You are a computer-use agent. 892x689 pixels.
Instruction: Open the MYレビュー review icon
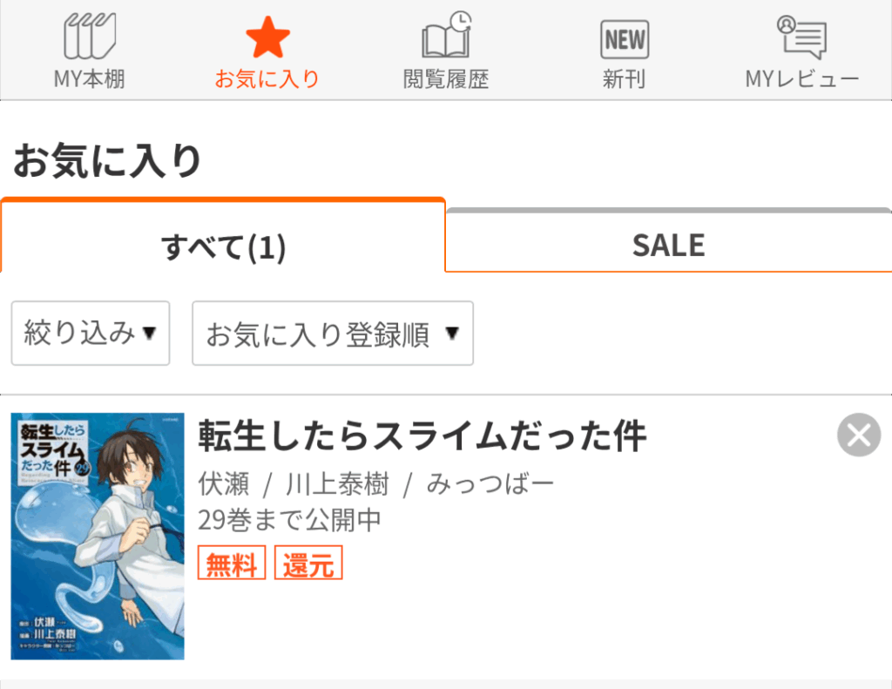tap(802, 37)
